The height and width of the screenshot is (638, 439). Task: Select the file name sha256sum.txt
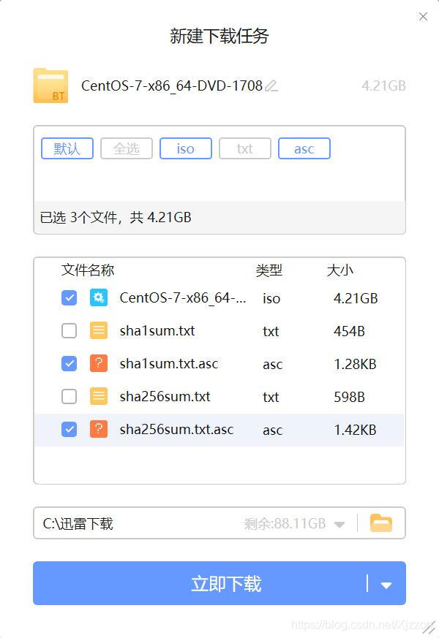[x=165, y=397]
